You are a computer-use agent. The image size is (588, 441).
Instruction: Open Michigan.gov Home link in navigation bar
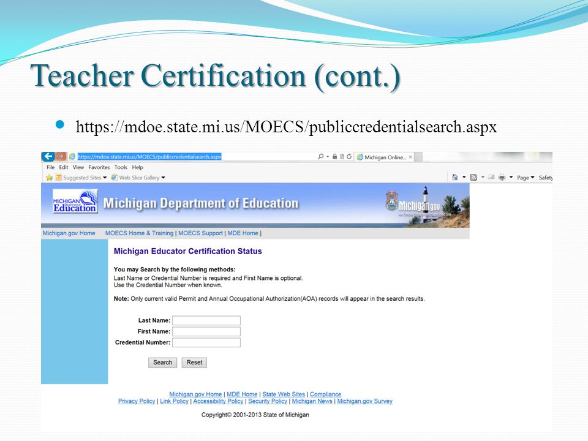coord(69,233)
